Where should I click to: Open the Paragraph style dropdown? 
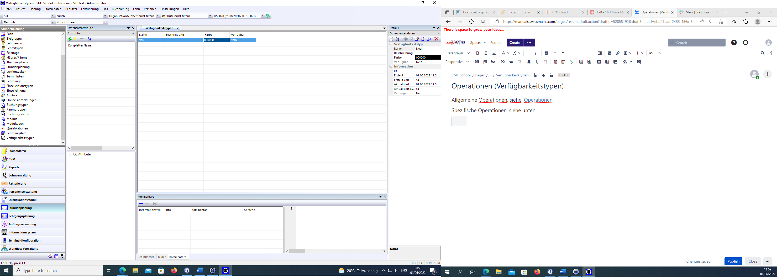458,53
